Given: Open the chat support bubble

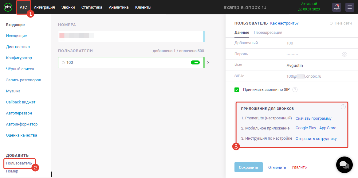Looking at the screenshot, I should [x=344, y=165].
